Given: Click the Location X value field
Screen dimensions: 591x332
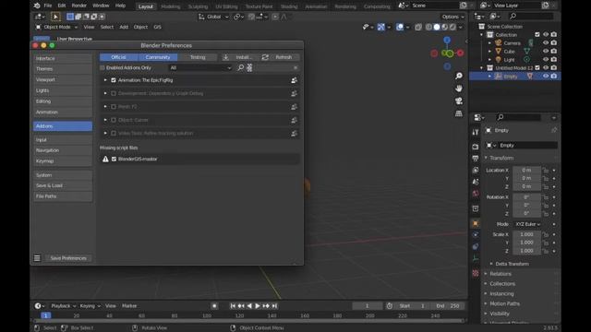Looking at the screenshot, I should tap(527, 170).
